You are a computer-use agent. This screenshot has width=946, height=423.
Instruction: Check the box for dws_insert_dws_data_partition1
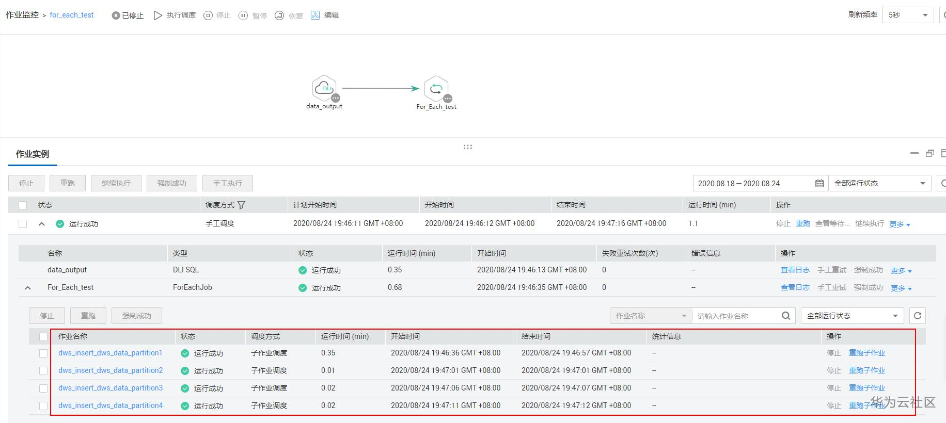(43, 353)
